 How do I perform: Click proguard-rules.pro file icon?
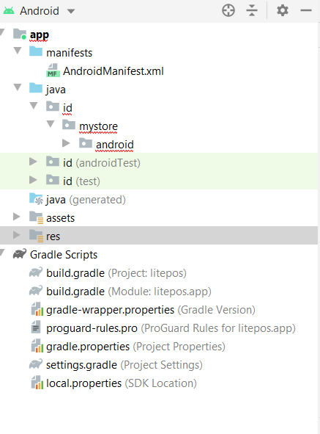tap(36, 327)
